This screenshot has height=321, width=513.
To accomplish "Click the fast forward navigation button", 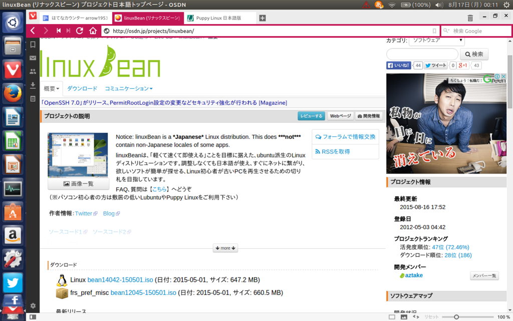I will point(68,31).
